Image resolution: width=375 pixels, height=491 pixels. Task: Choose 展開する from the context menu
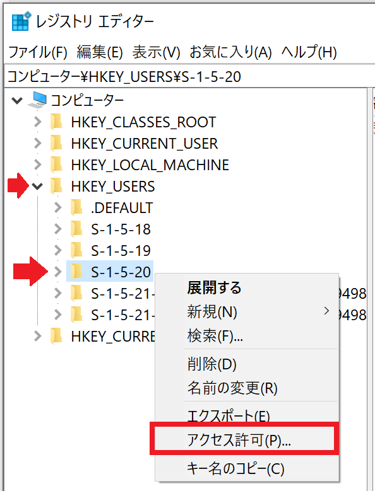tap(247, 287)
